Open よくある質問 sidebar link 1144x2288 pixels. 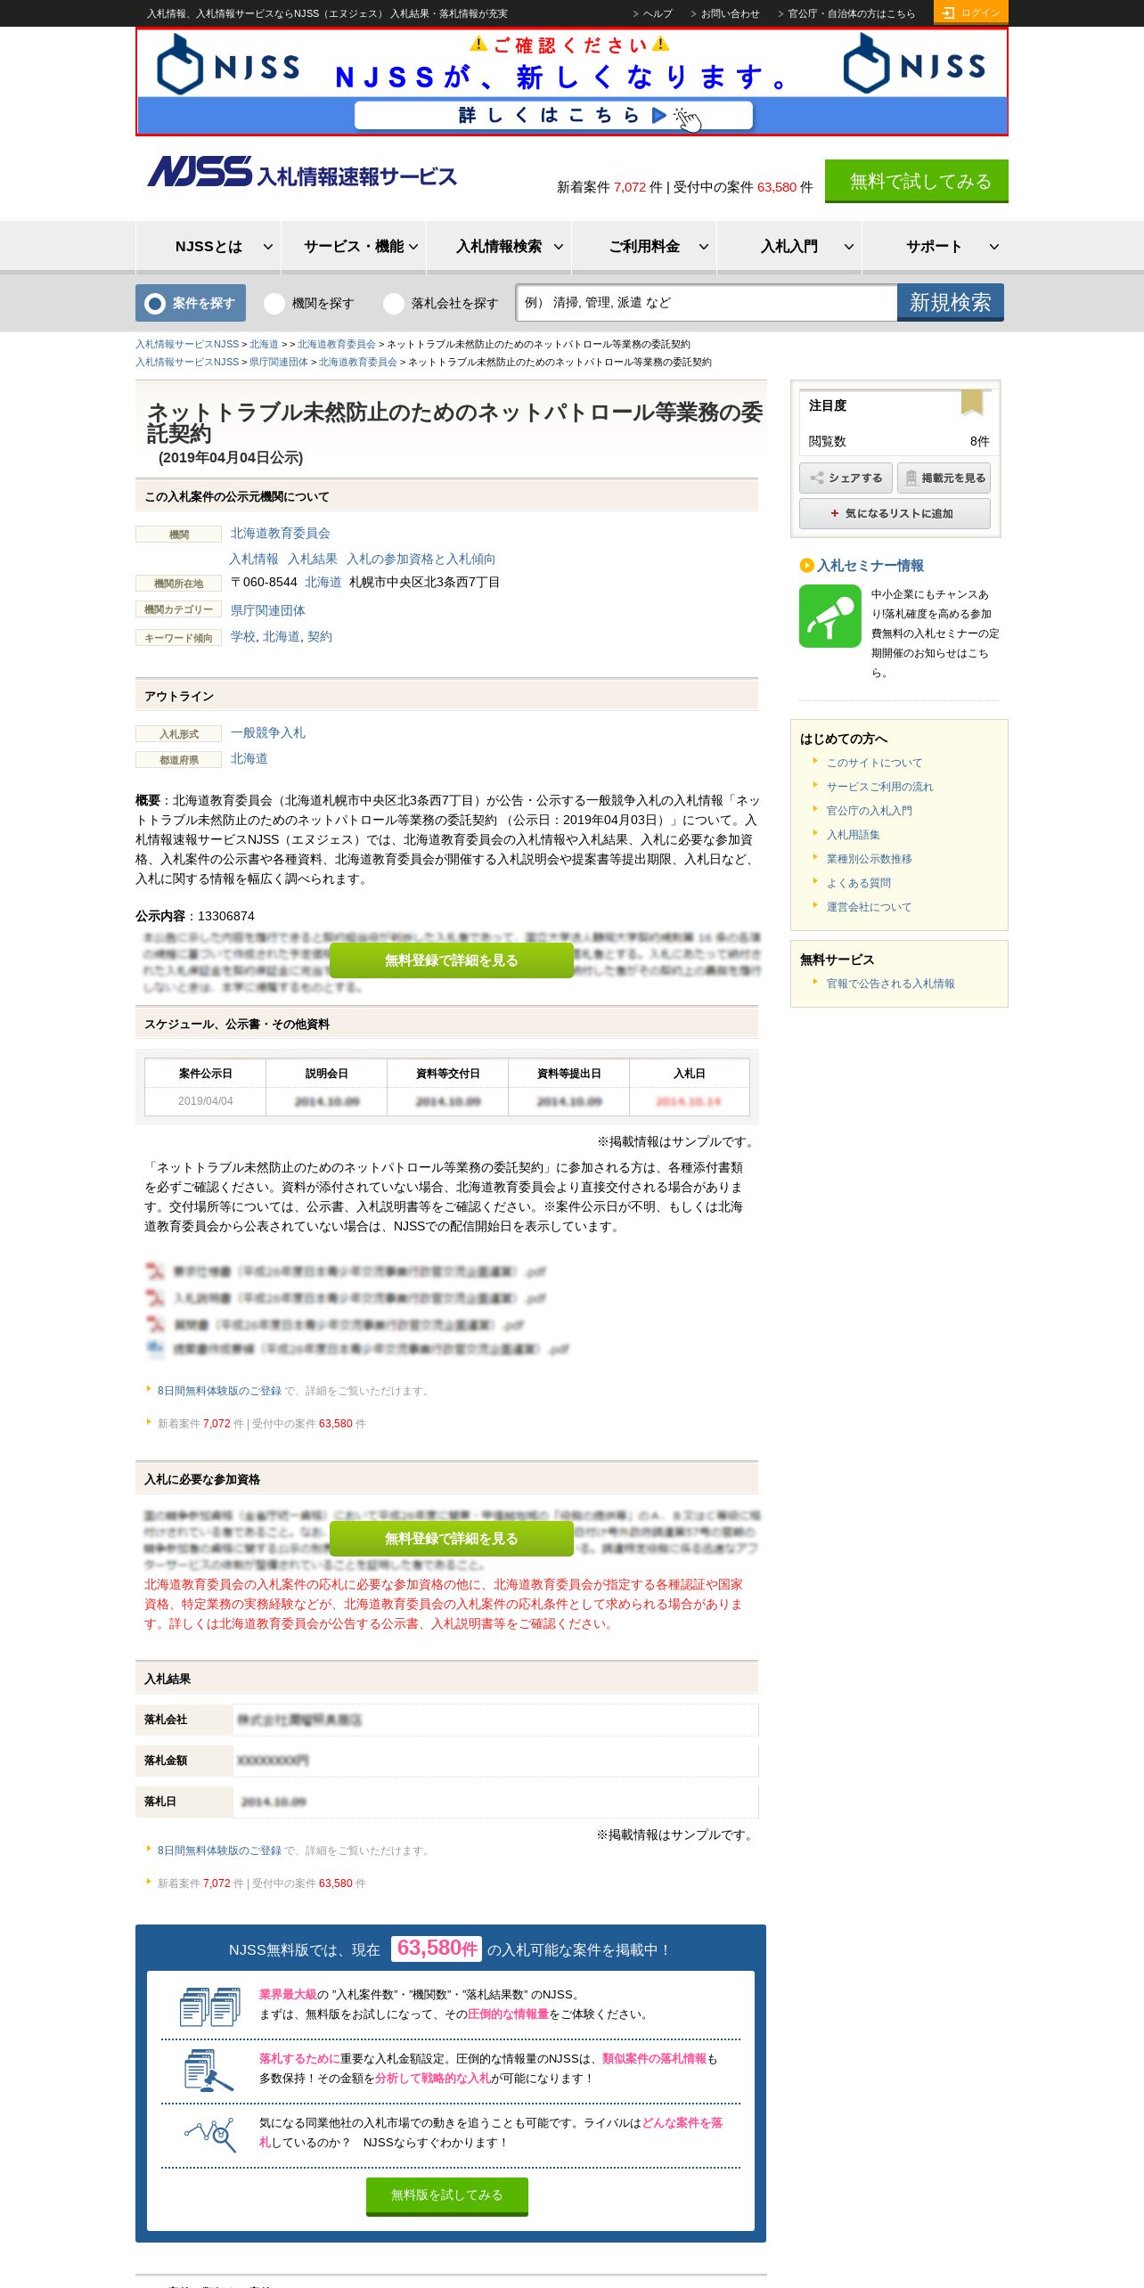pyautogui.click(x=858, y=883)
